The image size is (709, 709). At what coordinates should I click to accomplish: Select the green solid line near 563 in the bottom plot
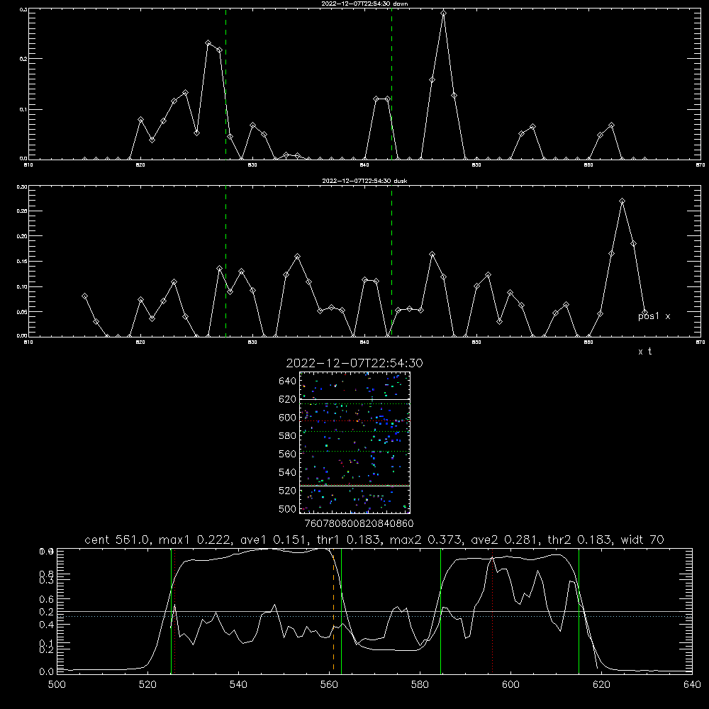342,610
